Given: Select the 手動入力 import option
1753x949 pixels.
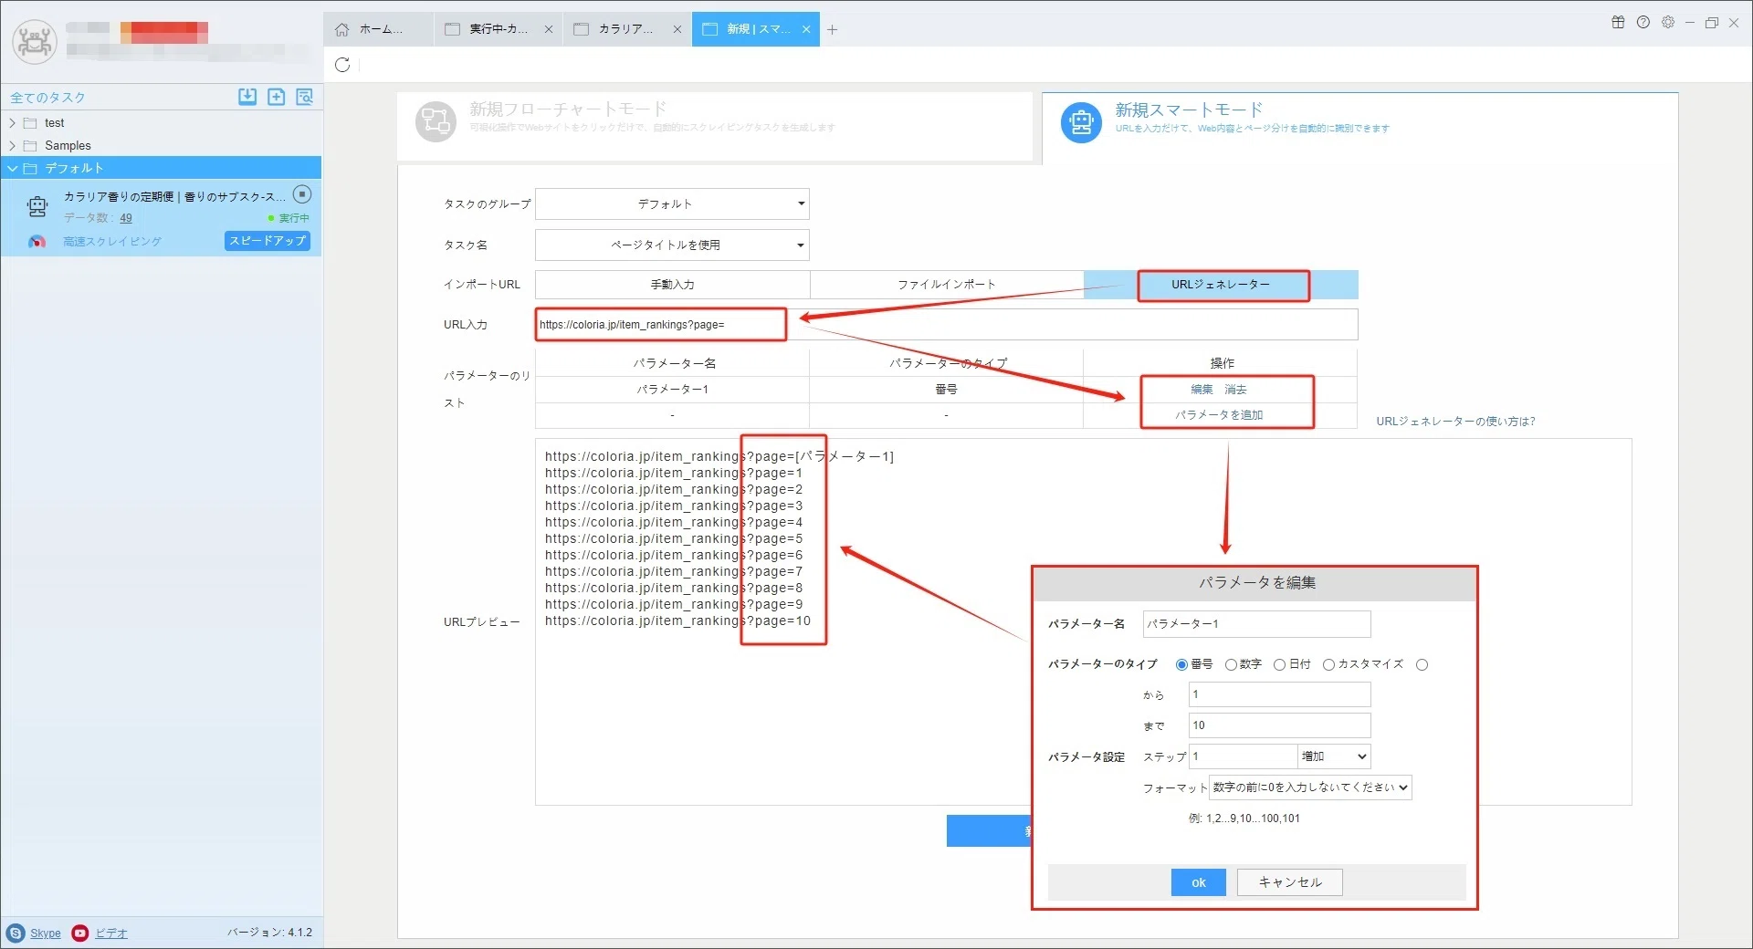Looking at the screenshot, I should pos(672,285).
